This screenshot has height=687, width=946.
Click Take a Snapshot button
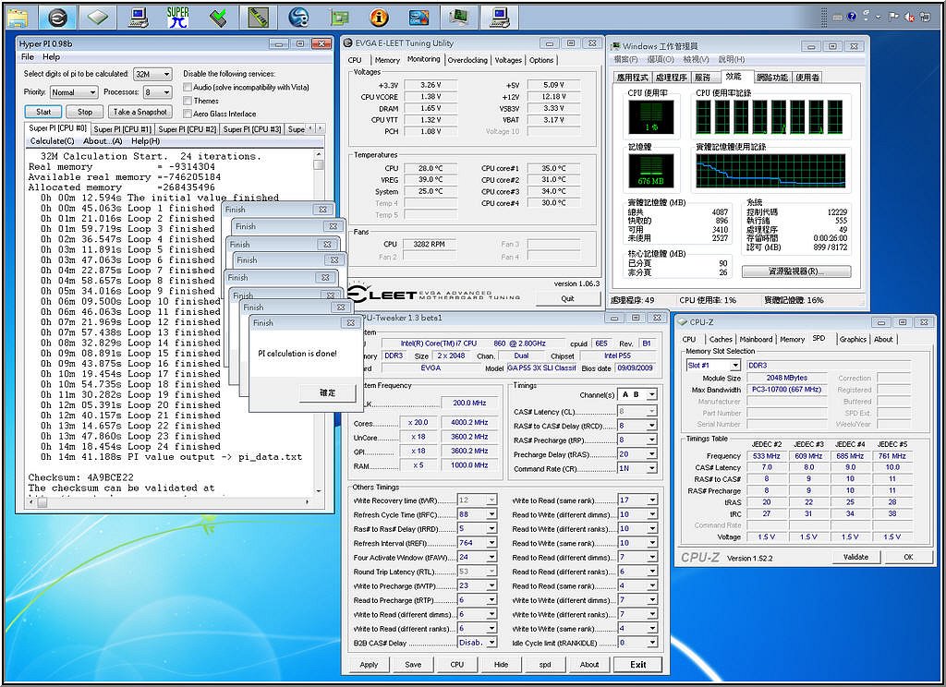pyautogui.click(x=140, y=112)
